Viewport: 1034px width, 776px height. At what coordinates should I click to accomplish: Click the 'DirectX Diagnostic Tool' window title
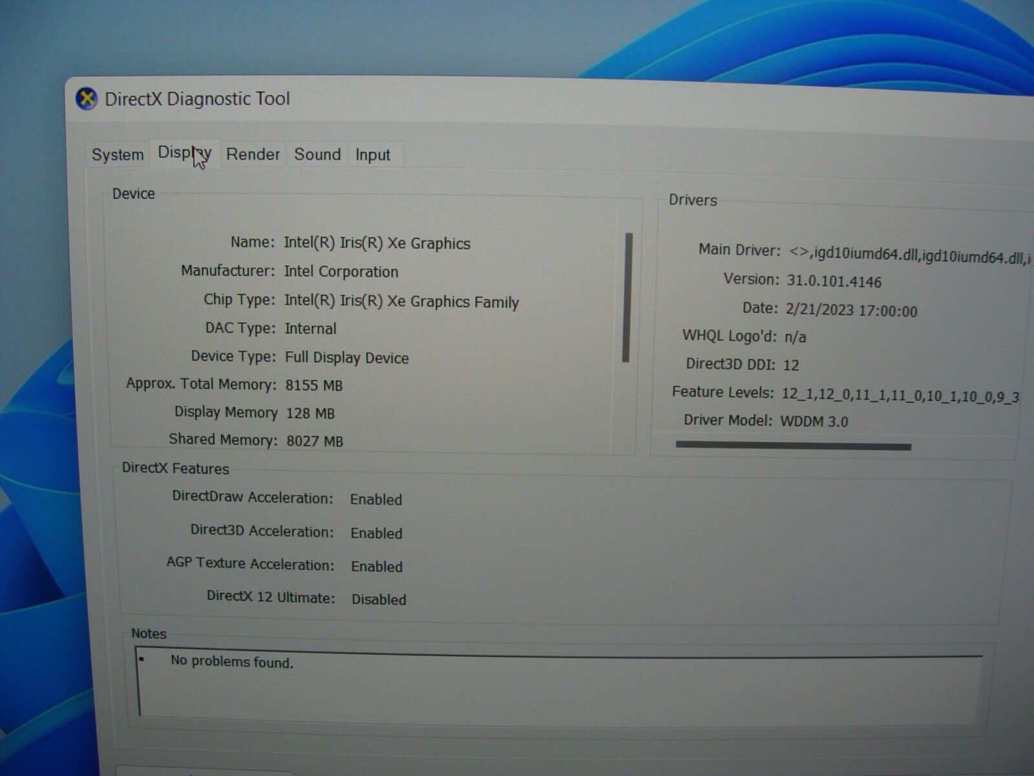pyautogui.click(x=197, y=99)
